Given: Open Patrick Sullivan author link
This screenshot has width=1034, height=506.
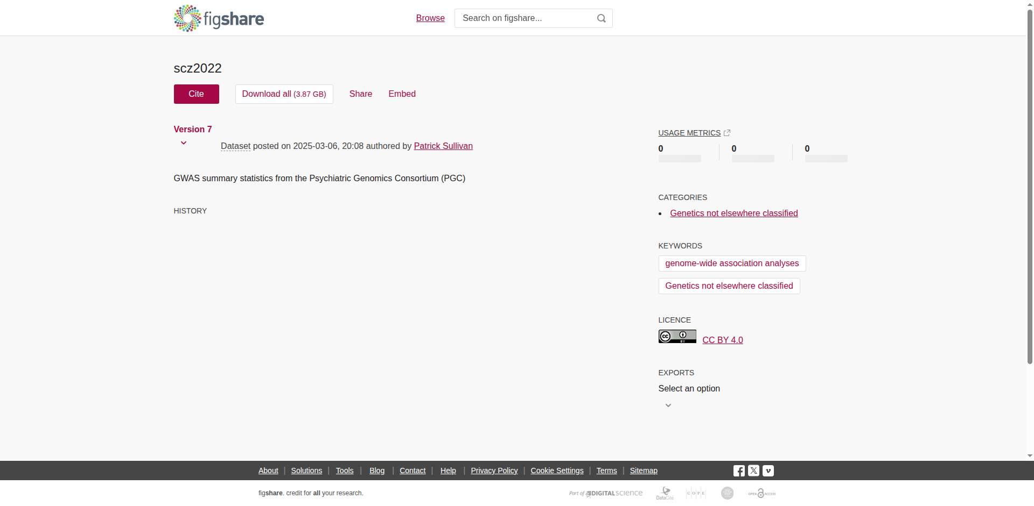Looking at the screenshot, I should (443, 146).
